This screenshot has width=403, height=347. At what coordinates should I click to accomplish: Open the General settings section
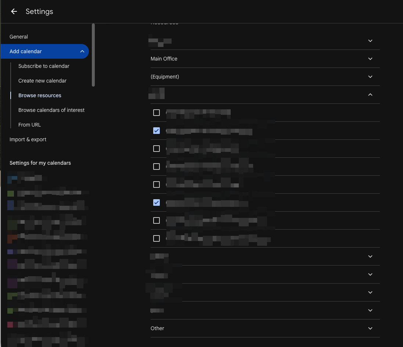(19, 37)
